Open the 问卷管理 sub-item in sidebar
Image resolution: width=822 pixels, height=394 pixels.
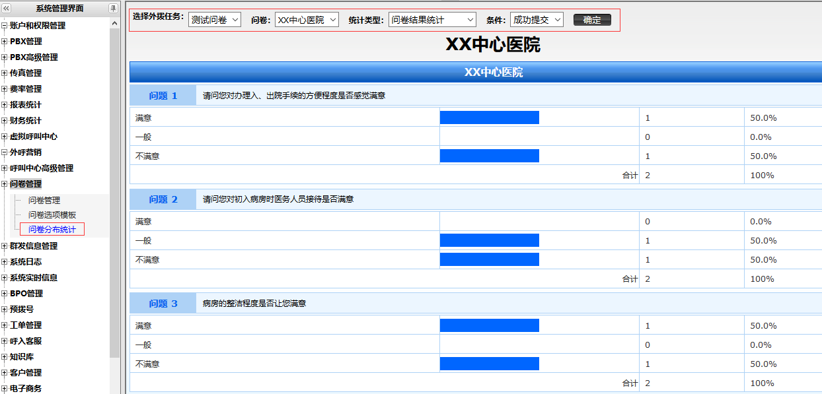coord(44,200)
